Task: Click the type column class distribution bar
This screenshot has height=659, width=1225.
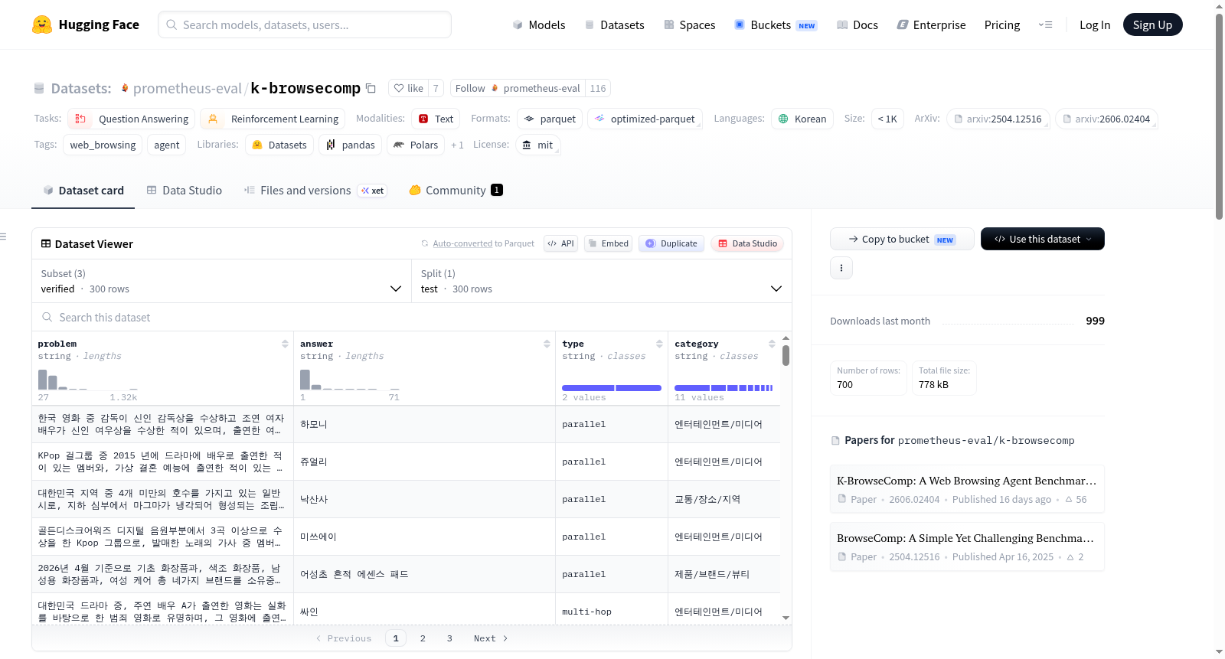Action: [612, 388]
